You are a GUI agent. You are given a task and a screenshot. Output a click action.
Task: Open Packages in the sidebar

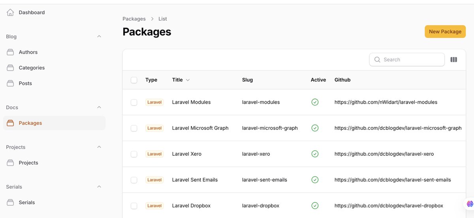(x=30, y=123)
